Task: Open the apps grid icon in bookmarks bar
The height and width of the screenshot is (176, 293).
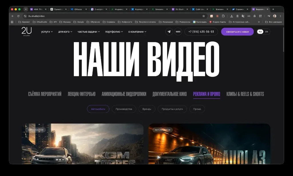Action: click(x=12, y=22)
